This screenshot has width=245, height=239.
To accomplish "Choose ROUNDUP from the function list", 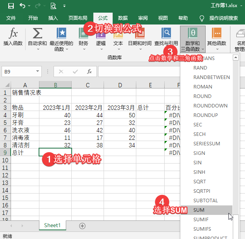I will (206, 115).
